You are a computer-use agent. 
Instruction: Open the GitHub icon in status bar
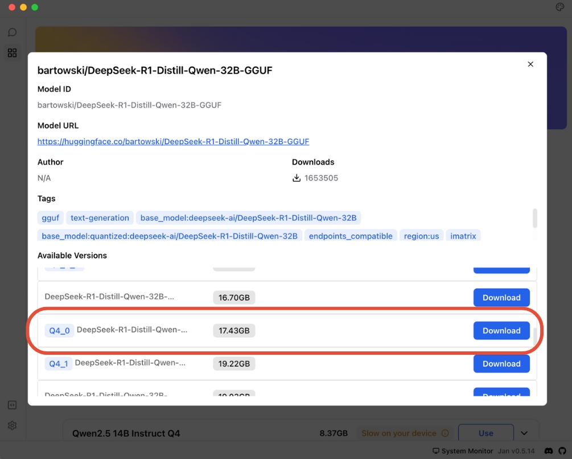click(562, 451)
